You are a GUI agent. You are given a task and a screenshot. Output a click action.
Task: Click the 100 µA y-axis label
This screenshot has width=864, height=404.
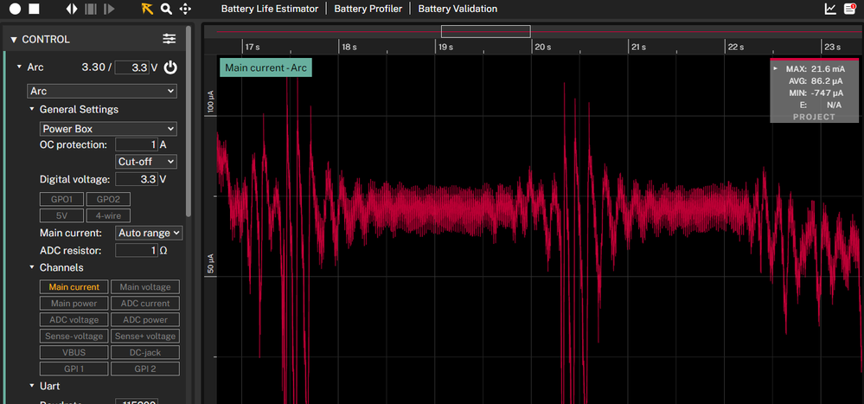tap(210, 102)
